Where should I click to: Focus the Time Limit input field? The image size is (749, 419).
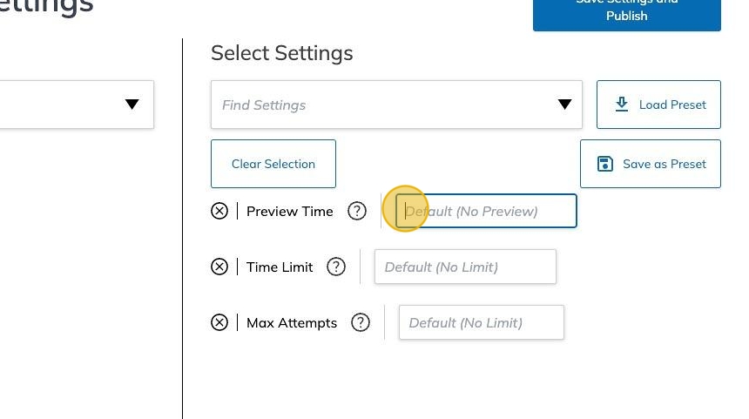click(465, 267)
